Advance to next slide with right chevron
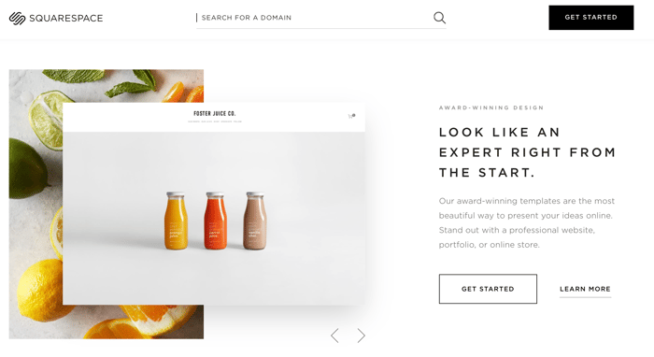 coord(362,336)
